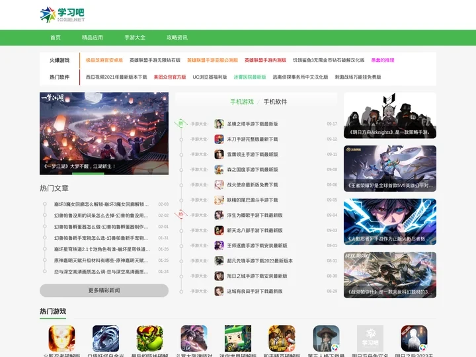The width and height of the screenshot is (476, 357).
Task: Open the 一梦江湖 carousel banner
Action: pyautogui.click(x=104, y=134)
